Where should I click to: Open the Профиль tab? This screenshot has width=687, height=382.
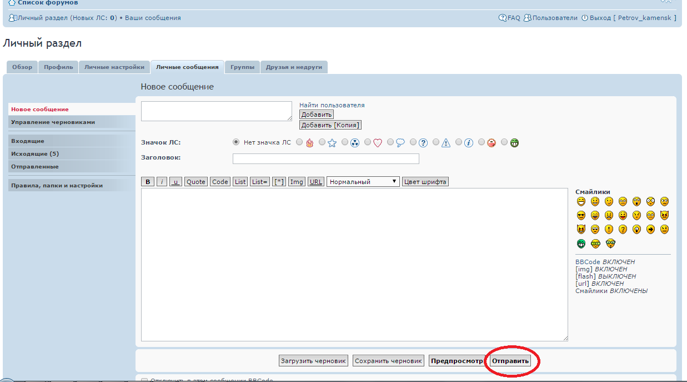coord(58,67)
